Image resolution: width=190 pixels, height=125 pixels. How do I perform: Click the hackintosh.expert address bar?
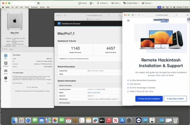click(x=162, y=15)
